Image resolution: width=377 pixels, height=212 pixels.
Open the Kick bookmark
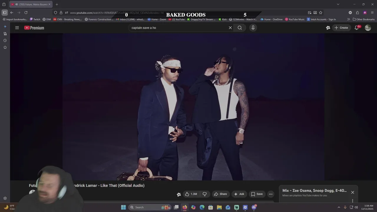[x=222, y=19]
